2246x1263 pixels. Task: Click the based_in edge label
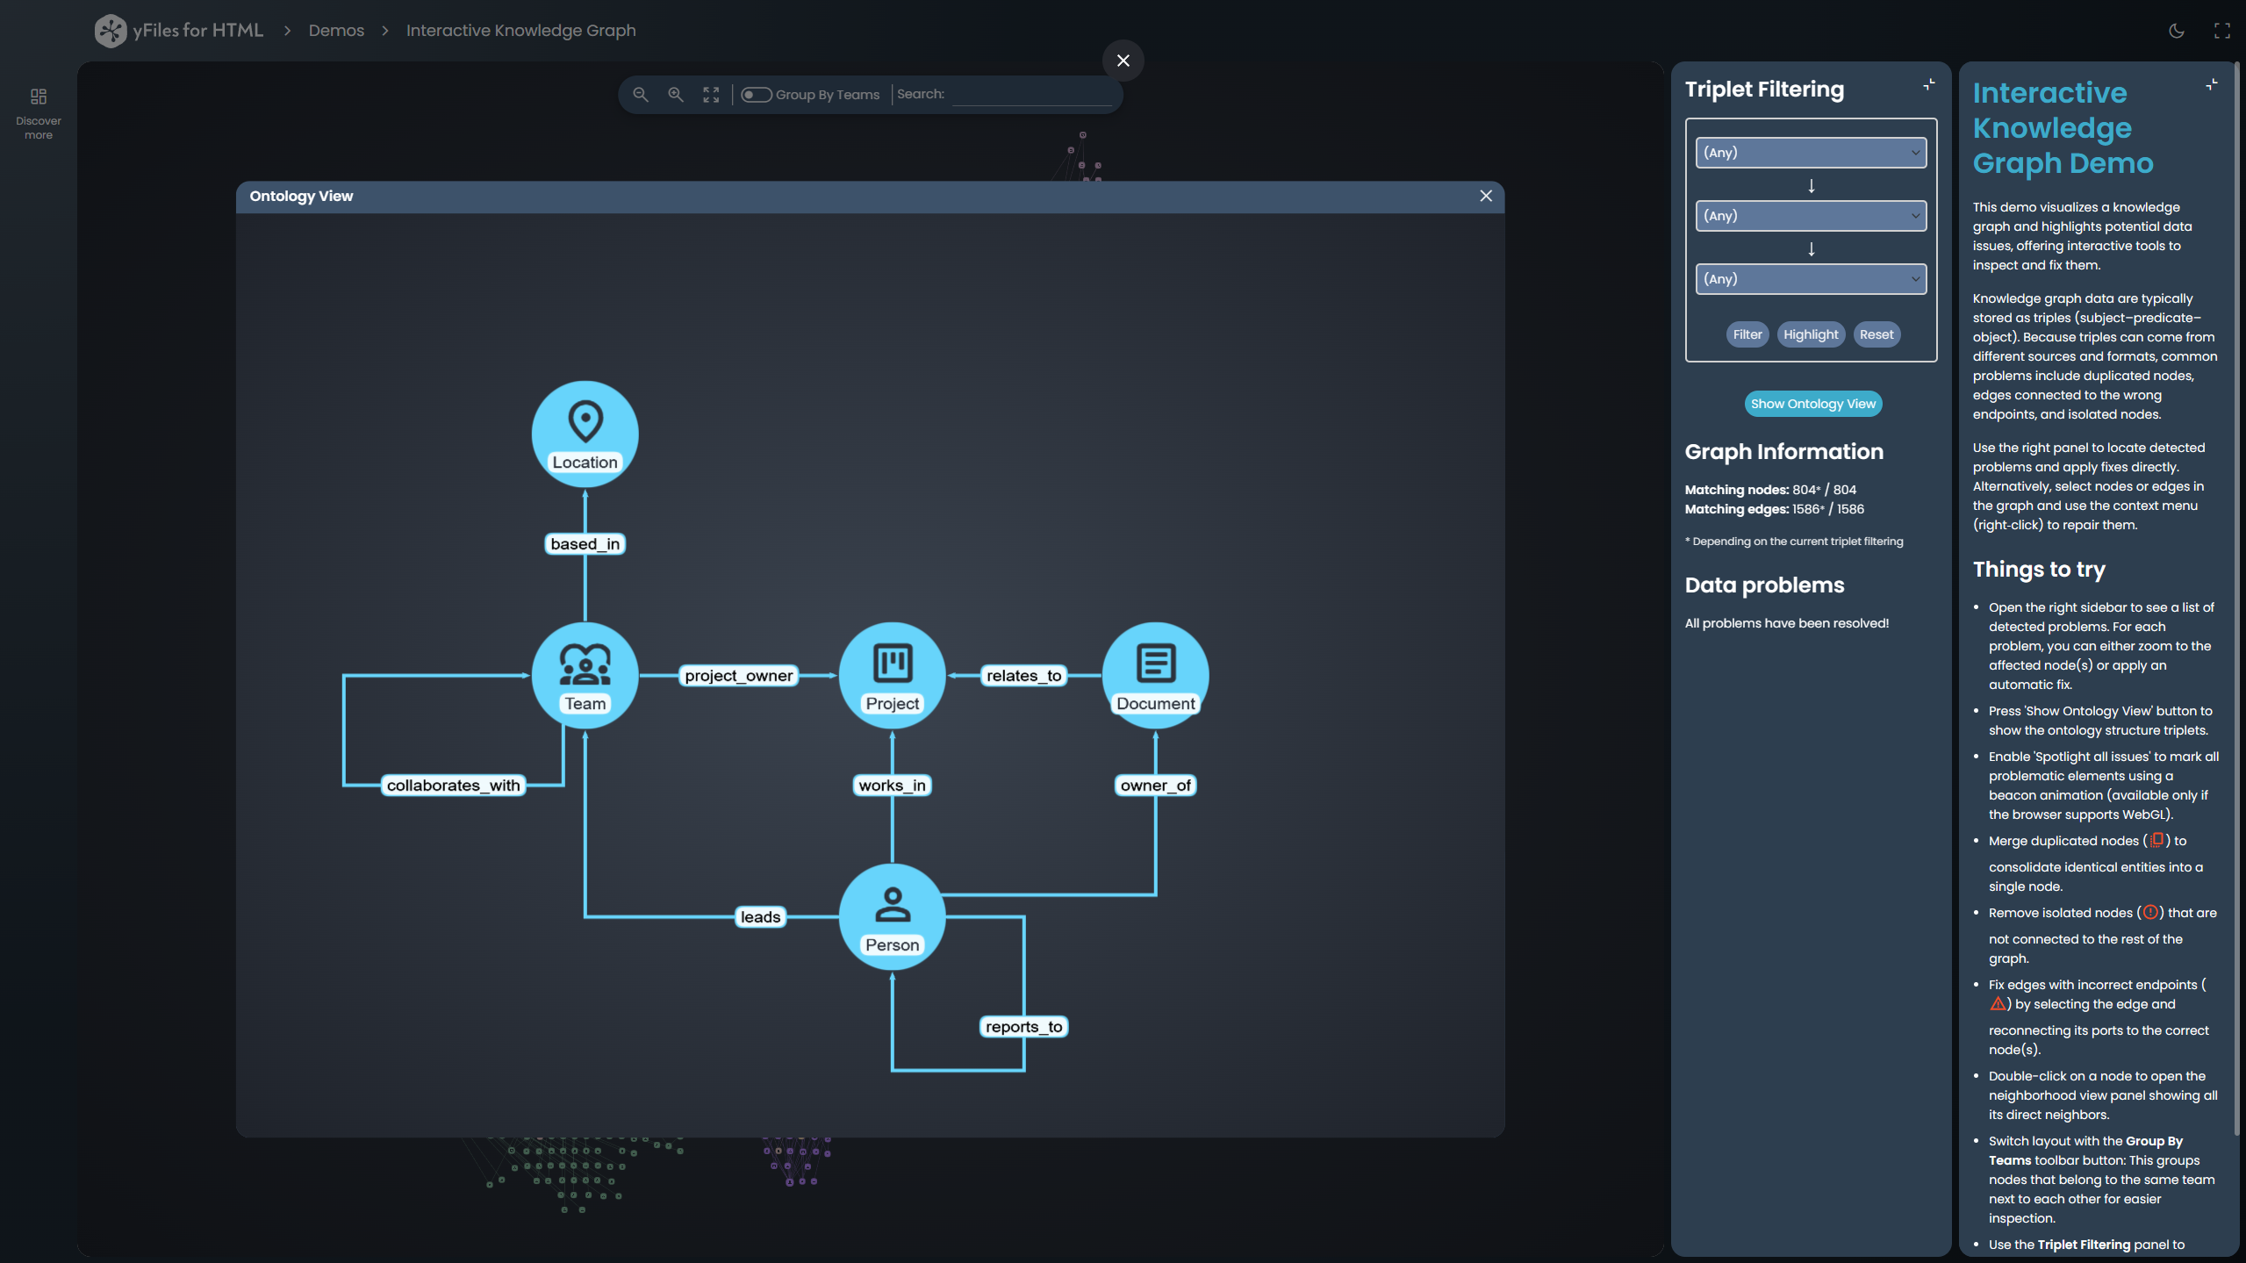585,544
